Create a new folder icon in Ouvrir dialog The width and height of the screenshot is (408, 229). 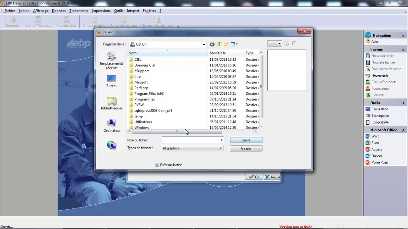[x=226, y=44]
